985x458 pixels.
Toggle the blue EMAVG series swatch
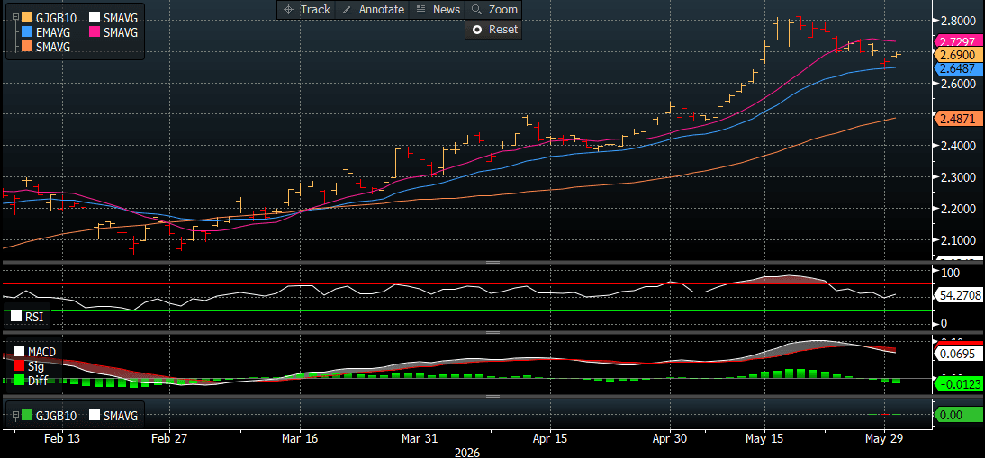click(27, 31)
